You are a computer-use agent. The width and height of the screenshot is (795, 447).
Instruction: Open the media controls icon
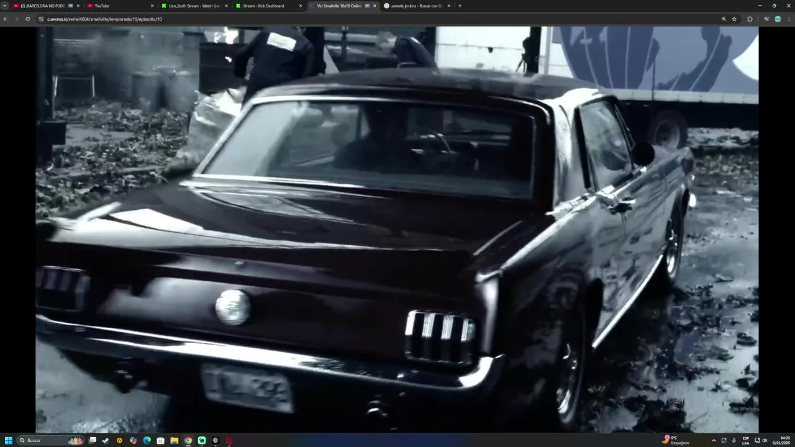pyautogui.click(x=766, y=19)
